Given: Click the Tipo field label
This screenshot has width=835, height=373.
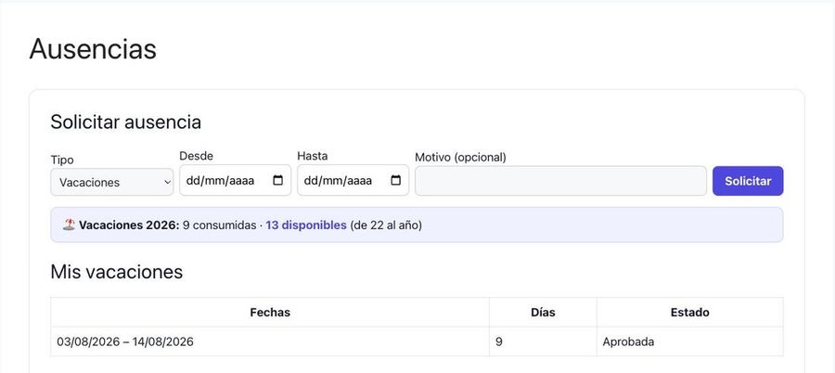Looking at the screenshot, I should pos(62,160).
